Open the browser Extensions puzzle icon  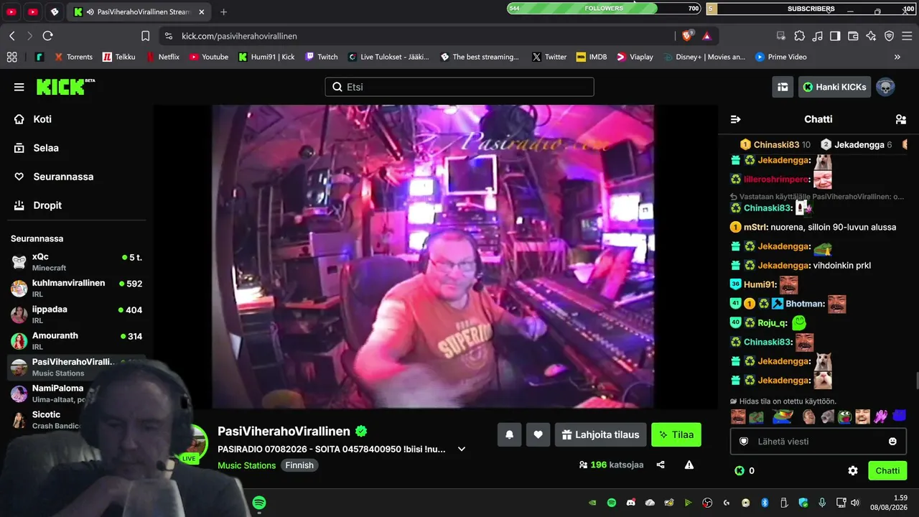click(799, 36)
